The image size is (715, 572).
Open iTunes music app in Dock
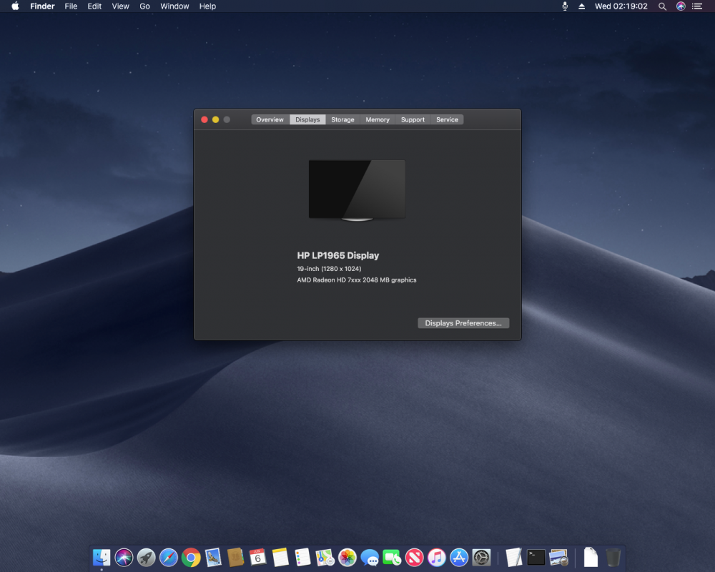(x=436, y=558)
